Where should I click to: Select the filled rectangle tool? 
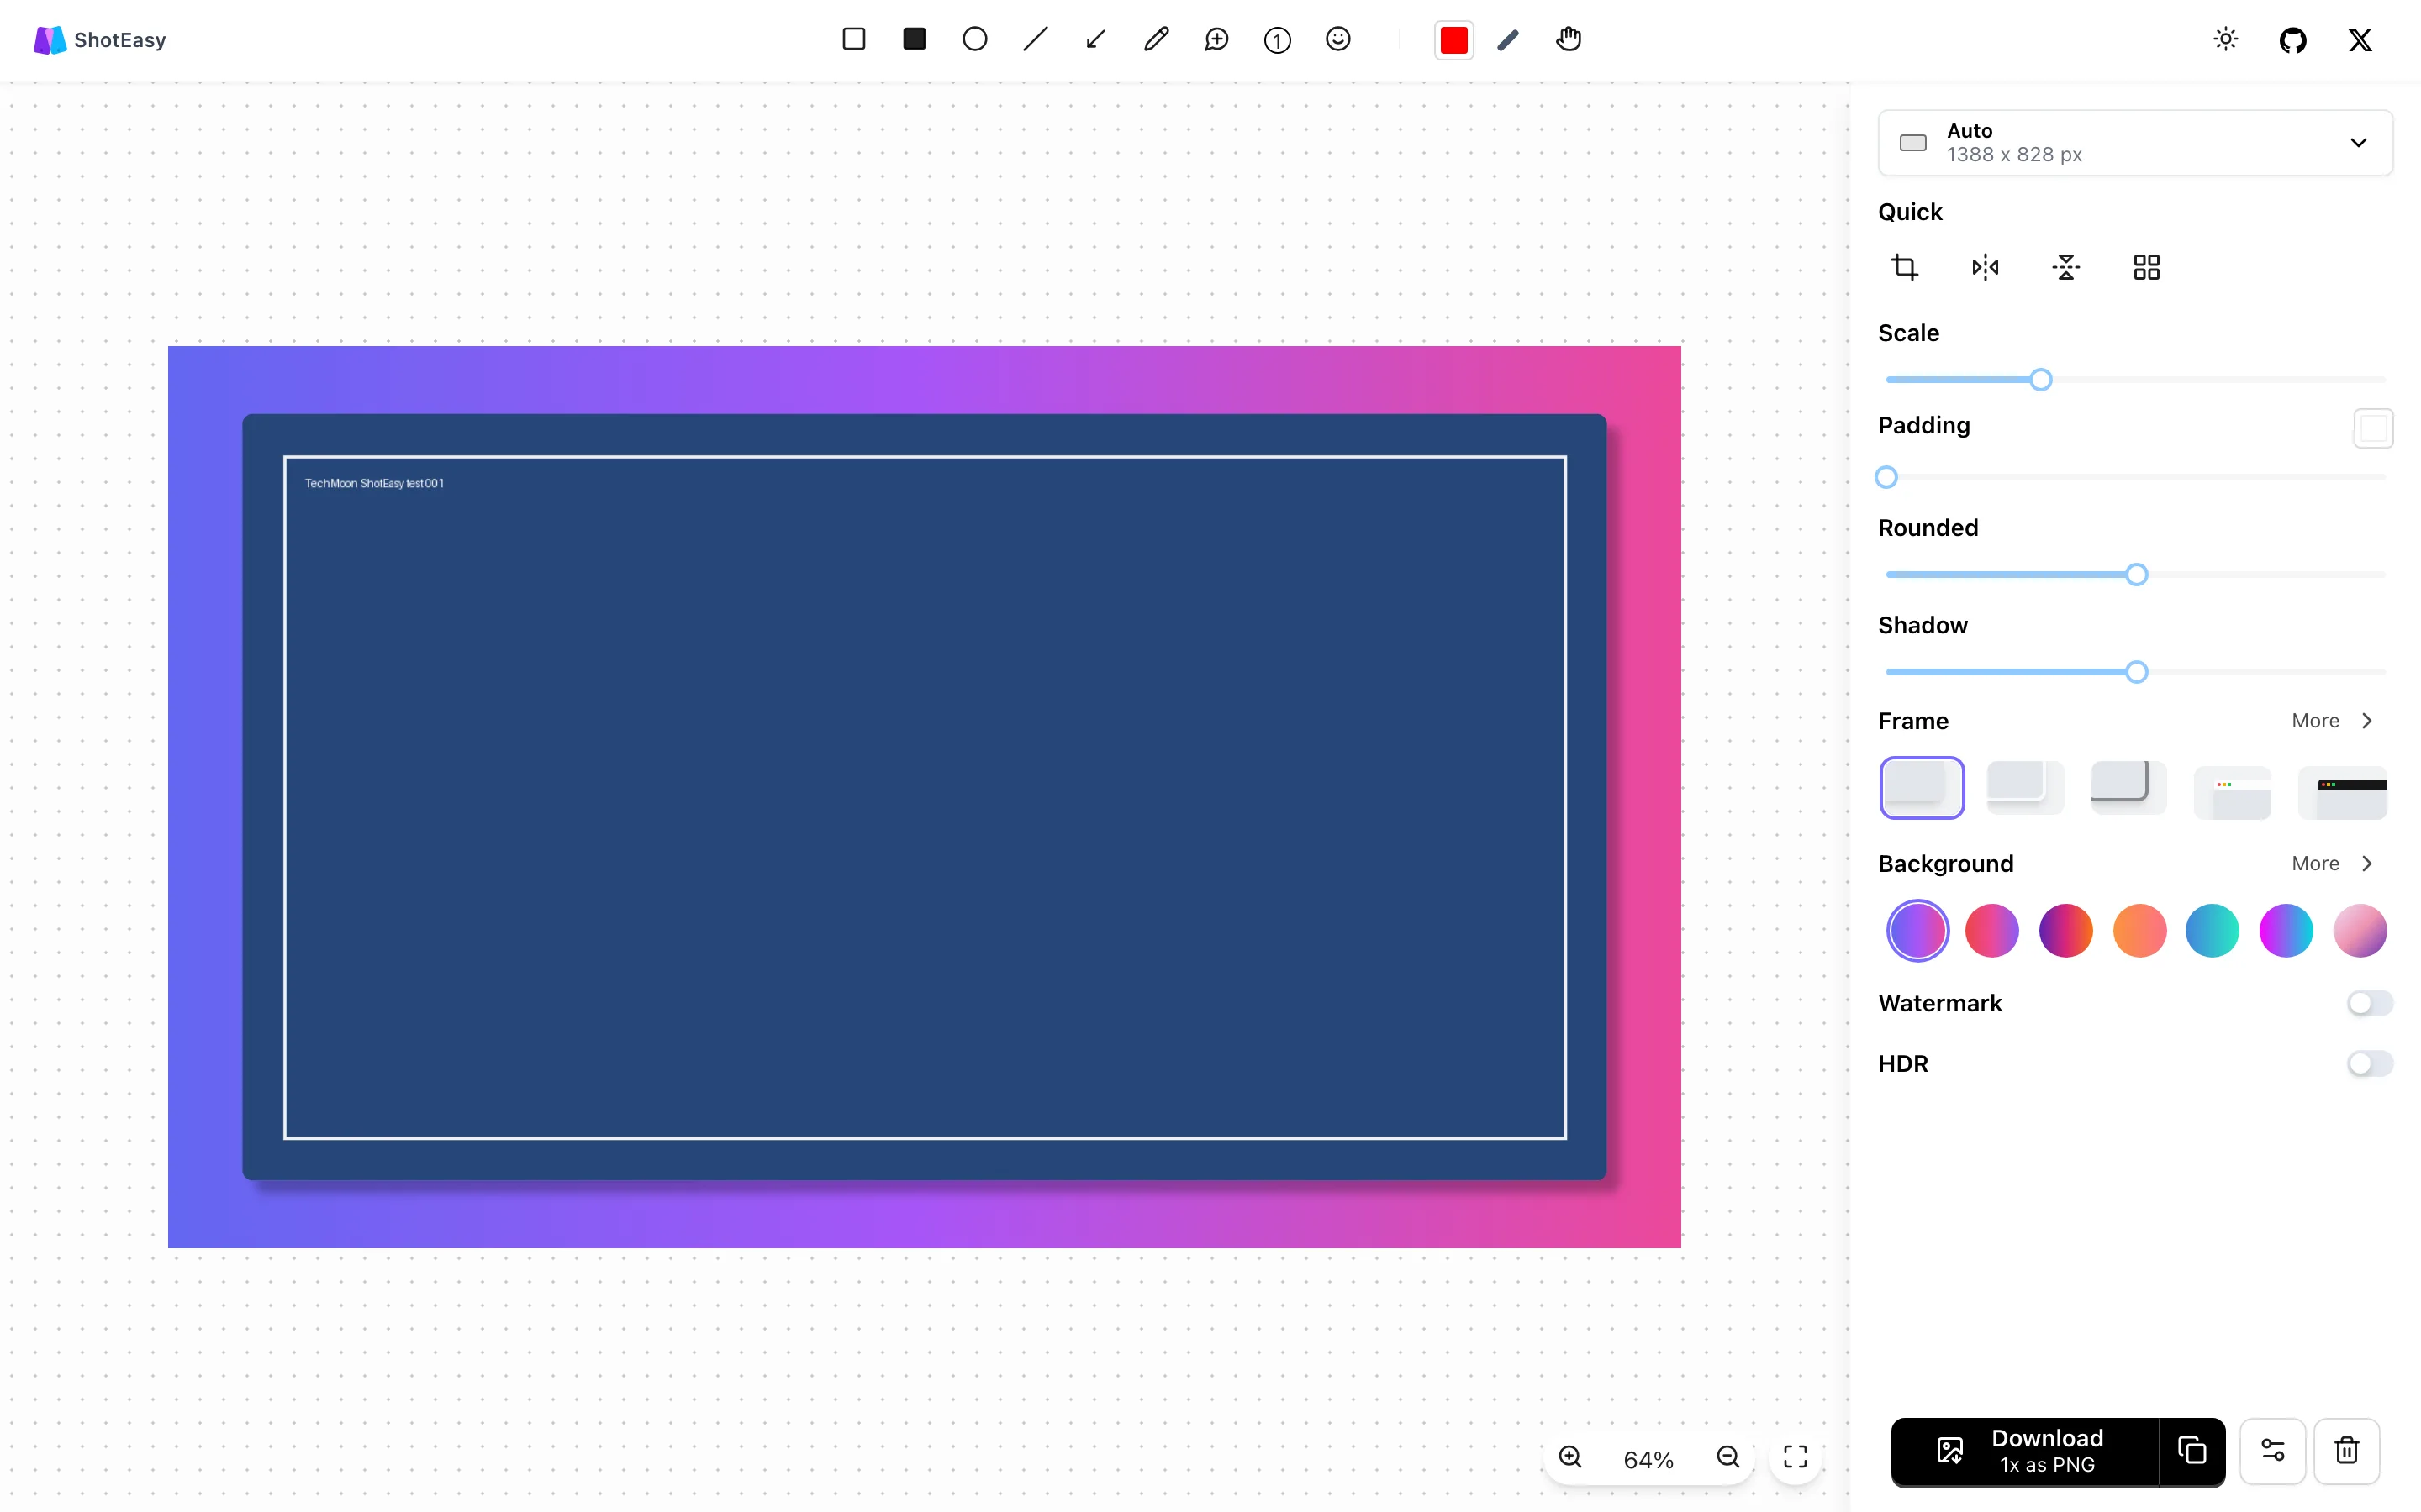(x=915, y=39)
